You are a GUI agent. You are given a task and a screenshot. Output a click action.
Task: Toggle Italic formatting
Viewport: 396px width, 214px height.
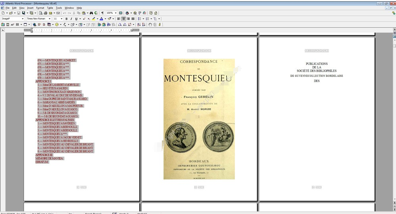pyautogui.click(x=71, y=19)
